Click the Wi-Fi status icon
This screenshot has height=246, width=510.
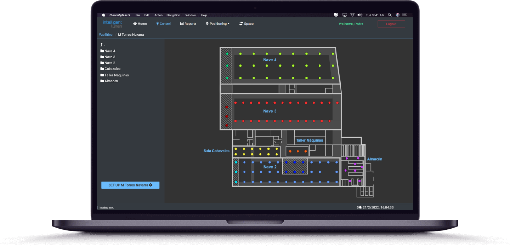click(352, 15)
